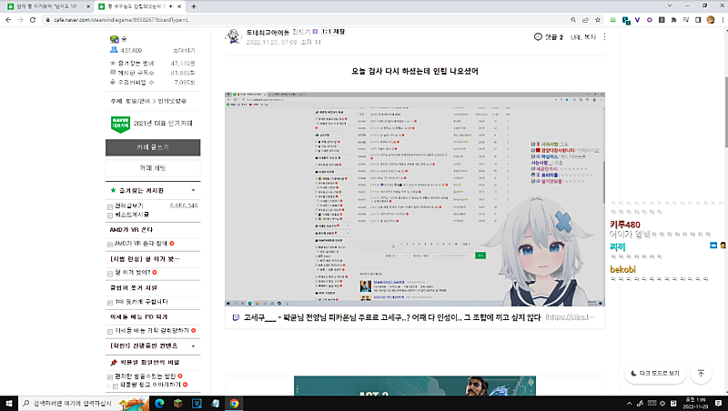Click the address bar URL
728x411 pixels.
click(121, 20)
